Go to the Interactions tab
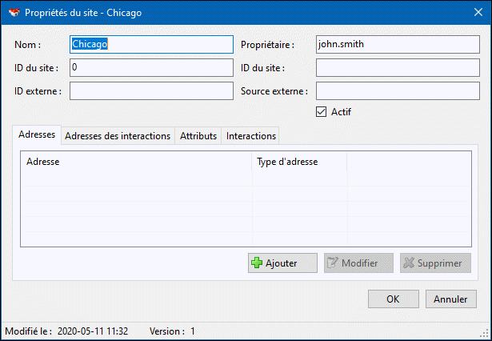This screenshot has height=341, width=492. pyautogui.click(x=250, y=136)
